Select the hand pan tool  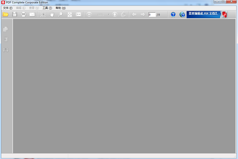tap(52, 15)
